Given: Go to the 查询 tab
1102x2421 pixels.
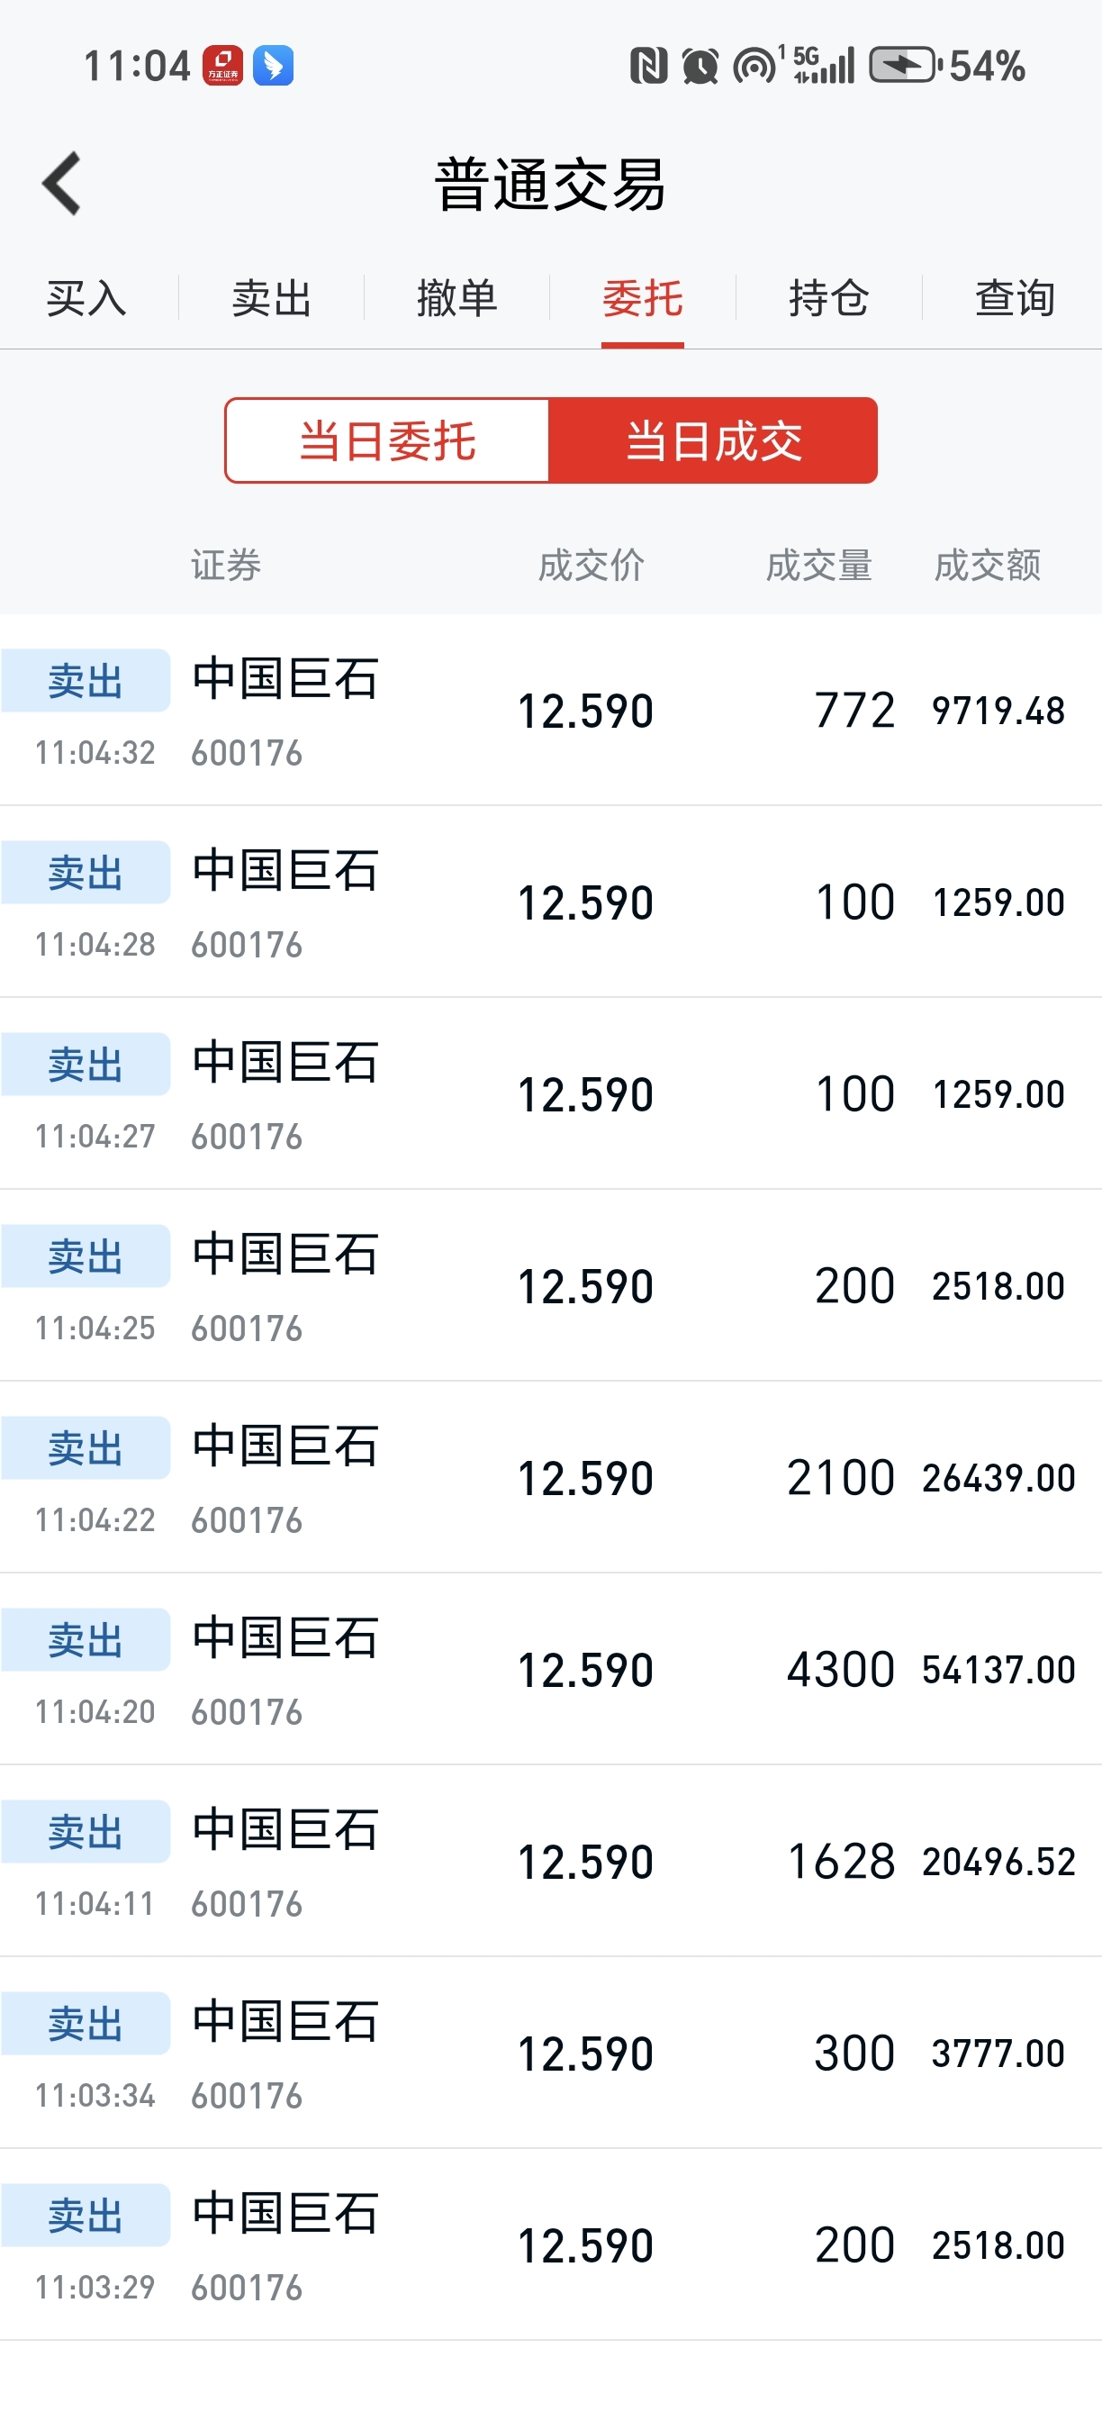Looking at the screenshot, I should pos(1015,299).
